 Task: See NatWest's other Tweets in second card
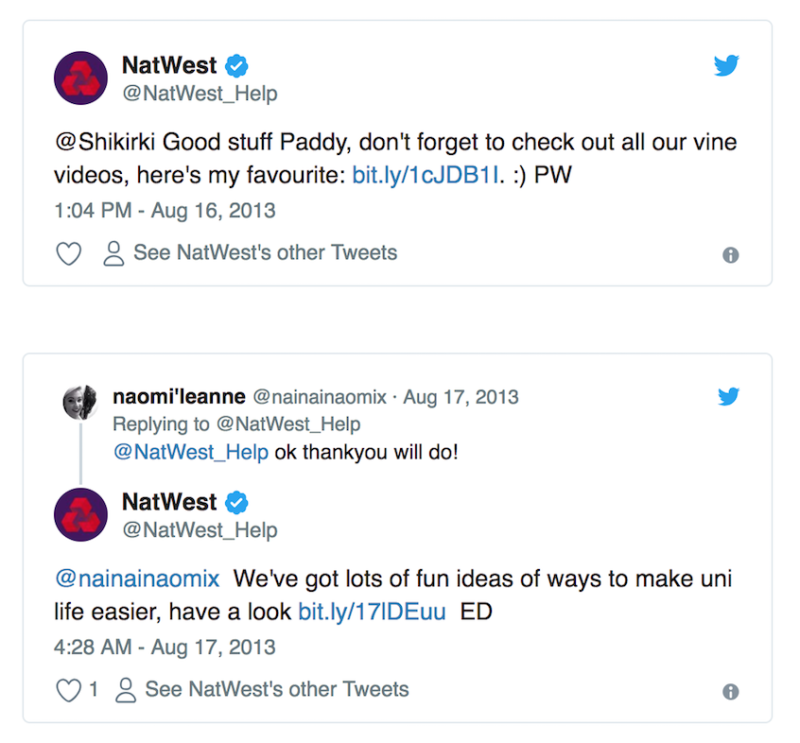(262, 689)
